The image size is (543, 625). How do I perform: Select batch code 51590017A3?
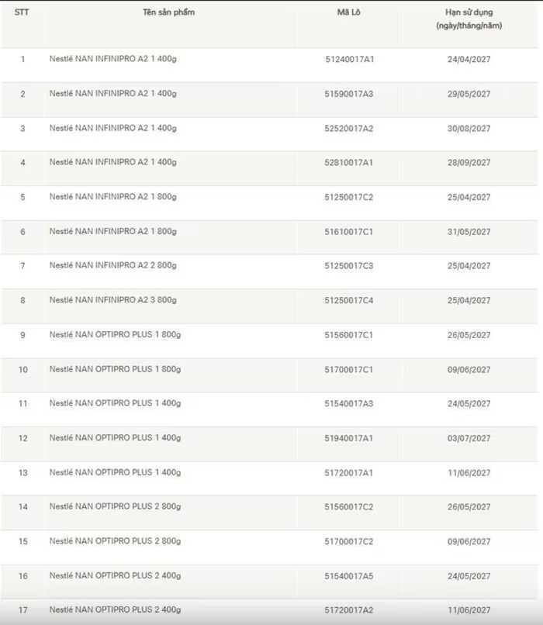pos(348,94)
